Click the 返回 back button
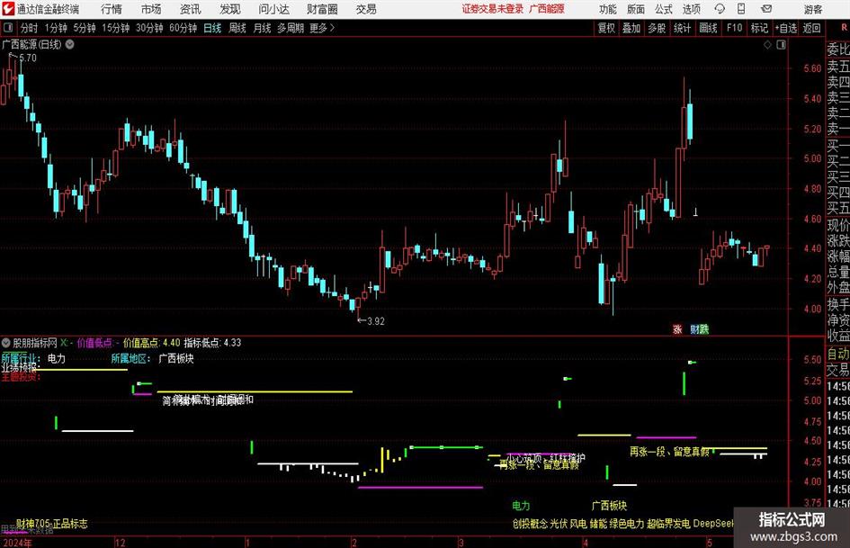The width and height of the screenshot is (850, 548). pyautogui.click(x=811, y=28)
